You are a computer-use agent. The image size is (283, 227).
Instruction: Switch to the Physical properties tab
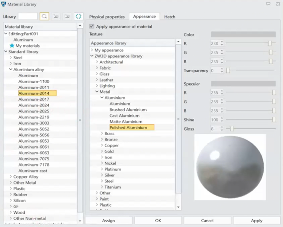(x=107, y=17)
